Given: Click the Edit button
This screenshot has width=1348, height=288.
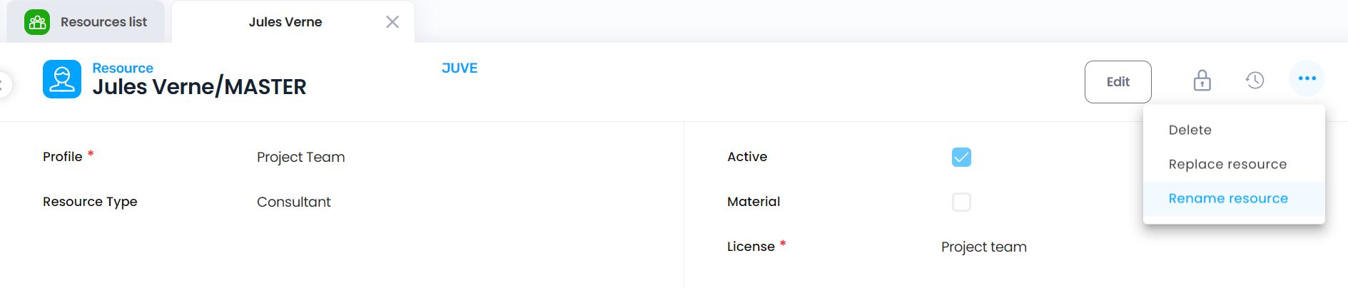Looking at the screenshot, I should pyautogui.click(x=1118, y=82).
